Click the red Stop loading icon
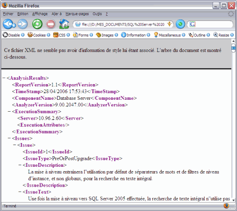Screen dimensions: 237x211 [x=51, y=24]
